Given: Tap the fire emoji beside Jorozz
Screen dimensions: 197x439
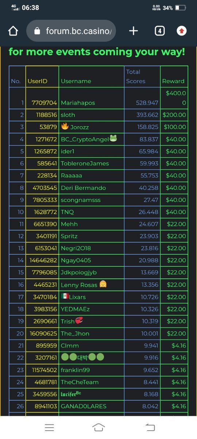Looking at the screenshot, I should pyautogui.click(x=65, y=127).
